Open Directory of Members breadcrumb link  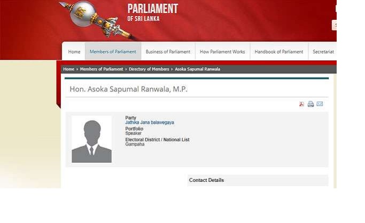(x=149, y=69)
